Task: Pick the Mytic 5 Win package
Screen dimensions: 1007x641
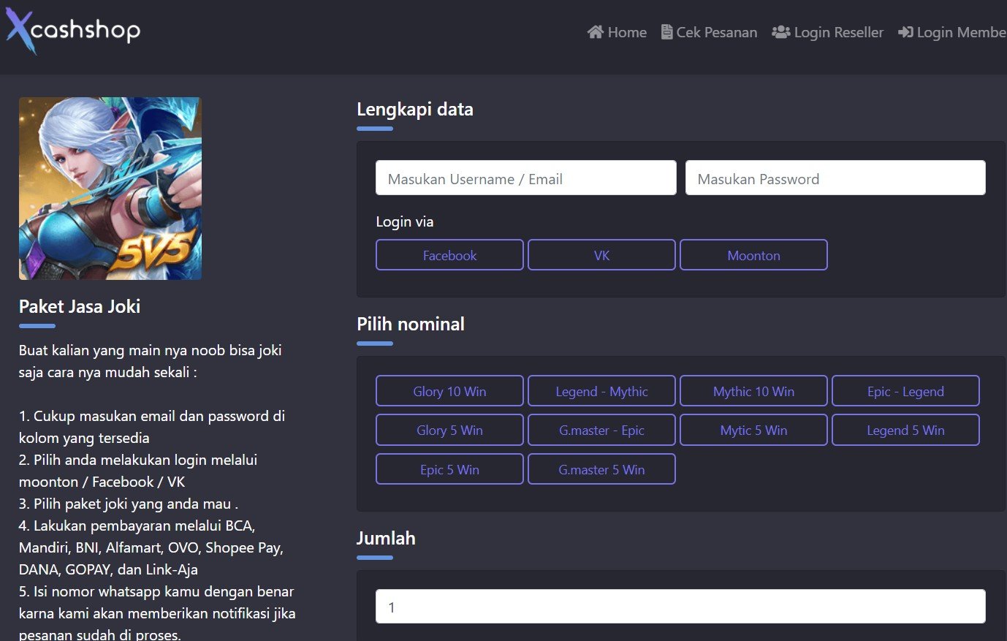Action: tap(753, 430)
